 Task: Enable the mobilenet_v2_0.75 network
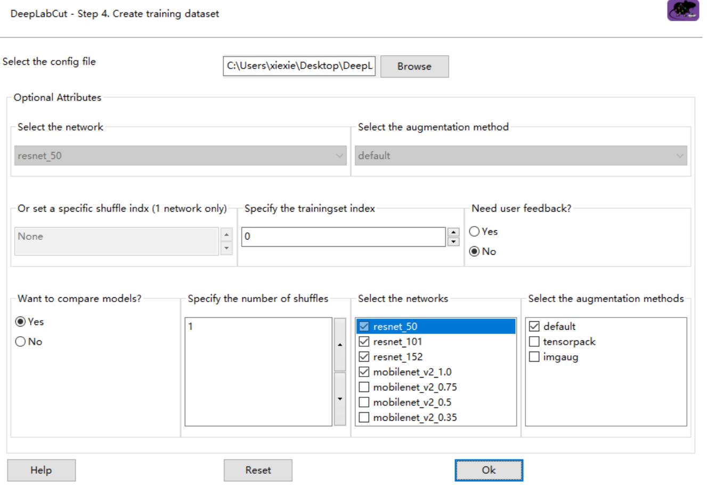(364, 387)
